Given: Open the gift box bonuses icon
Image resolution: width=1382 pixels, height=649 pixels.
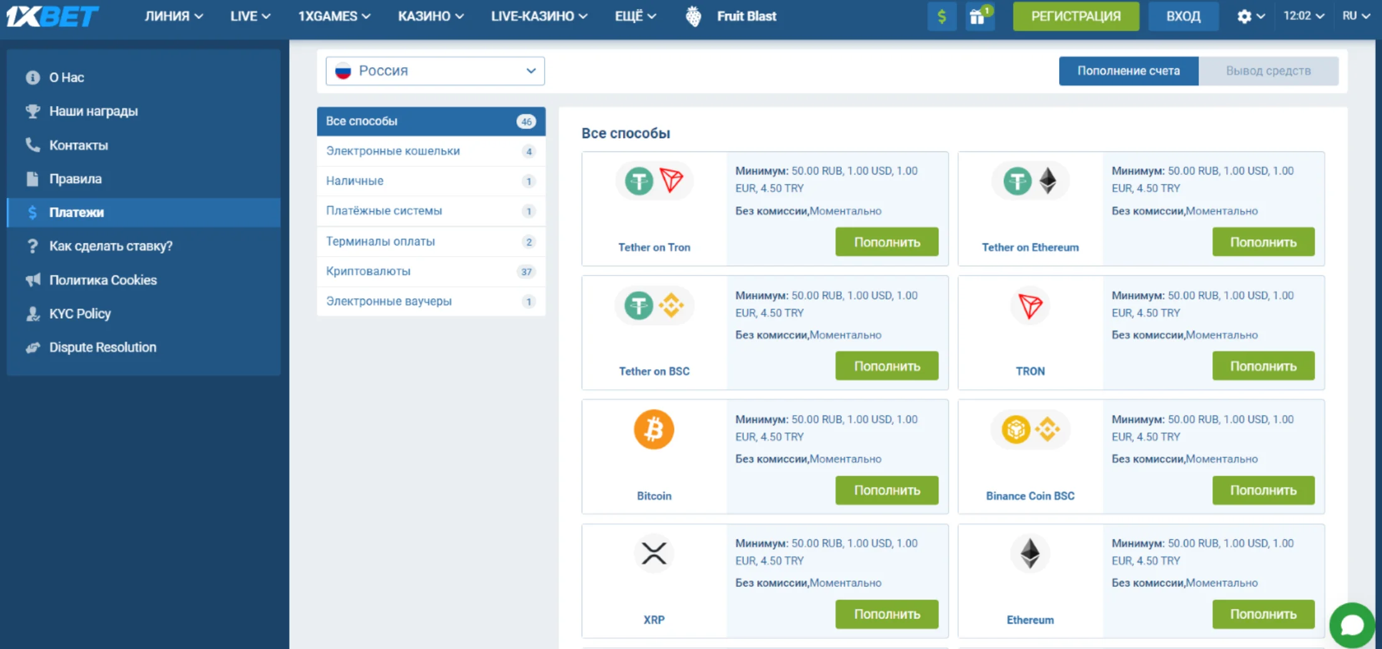Looking at the screenshot, I should (978, 16).
